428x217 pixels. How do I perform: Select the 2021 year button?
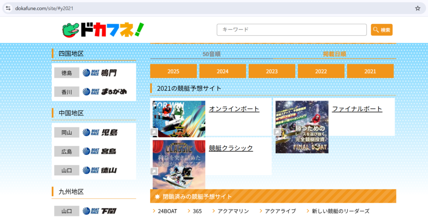370,71
